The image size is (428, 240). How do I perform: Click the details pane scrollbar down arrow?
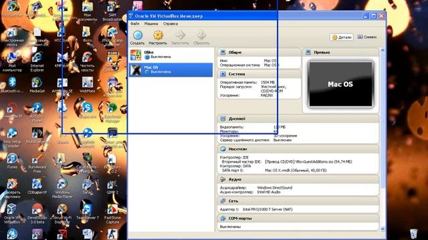coord(383,229)
